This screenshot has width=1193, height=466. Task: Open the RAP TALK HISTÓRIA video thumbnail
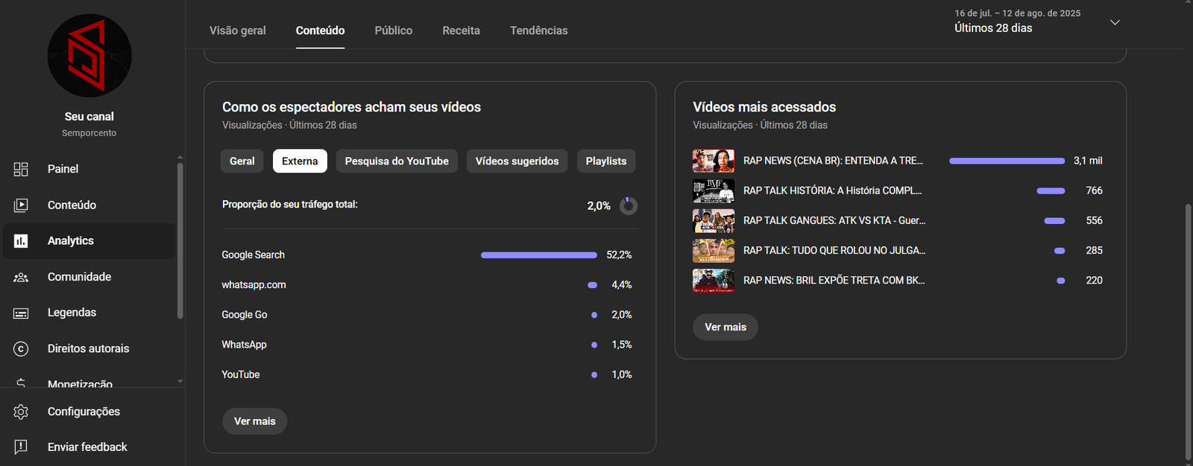tap(714, 191)
